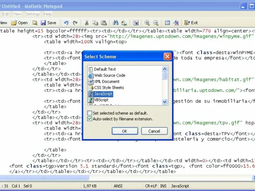Viewport: 255px width, 191px height.
Task: Click the Col 1 status bar entry
Action: [x=16, y=186]
